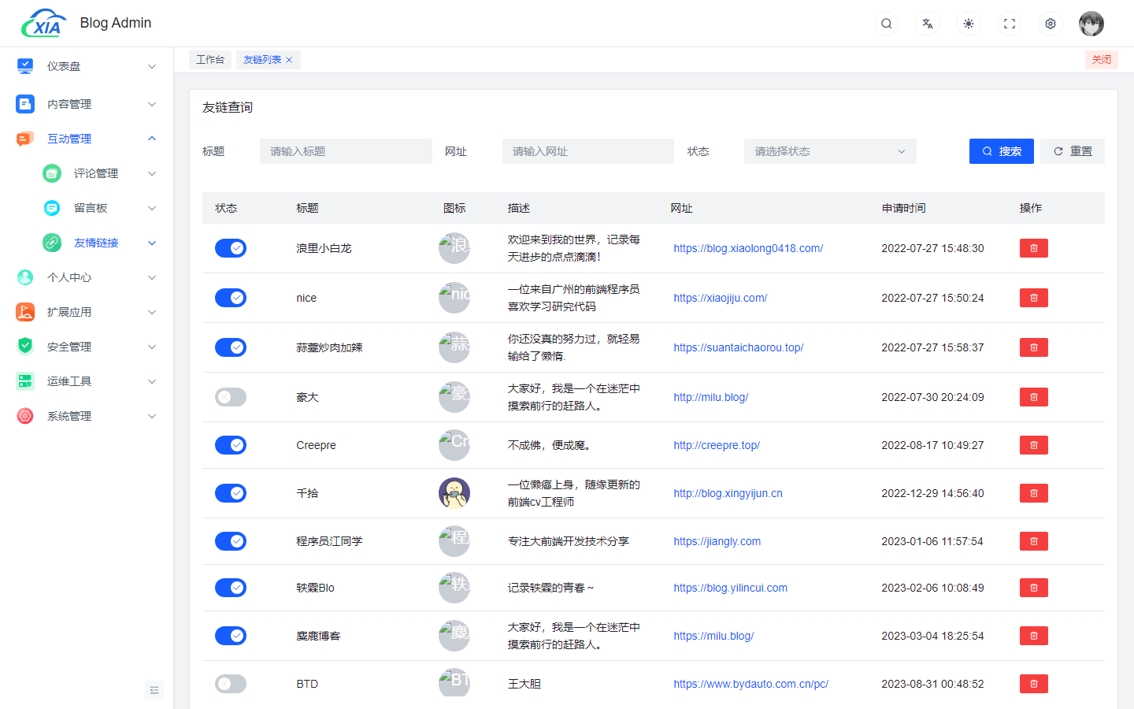Image resolution: width=1134 pixels, height=709 pixels.
Task: Click the blue 搜索 button
Action: (1002, 151)
